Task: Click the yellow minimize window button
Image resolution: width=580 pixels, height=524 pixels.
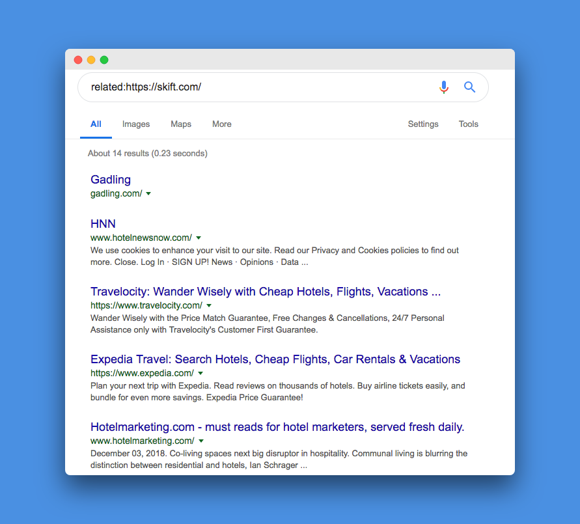Action: 91,60
